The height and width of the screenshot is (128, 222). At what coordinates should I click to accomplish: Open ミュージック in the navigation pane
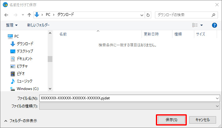(x=22, y=81)
